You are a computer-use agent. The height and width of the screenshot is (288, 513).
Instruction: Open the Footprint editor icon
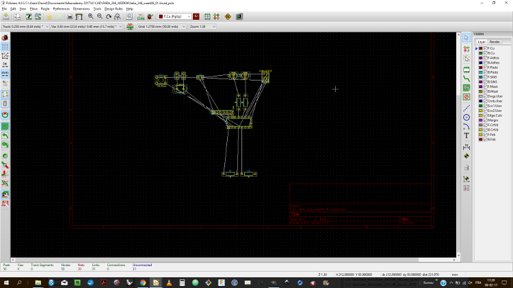pos(29,16)
